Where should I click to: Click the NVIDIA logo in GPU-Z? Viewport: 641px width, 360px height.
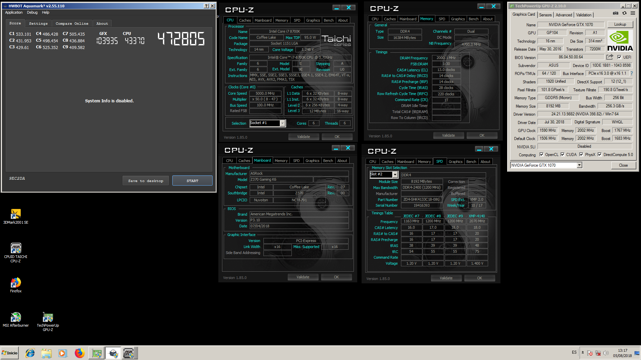tap(620, 41)
